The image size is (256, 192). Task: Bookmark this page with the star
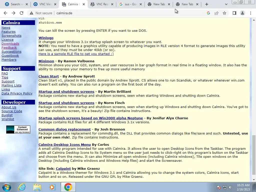[224, 13]
